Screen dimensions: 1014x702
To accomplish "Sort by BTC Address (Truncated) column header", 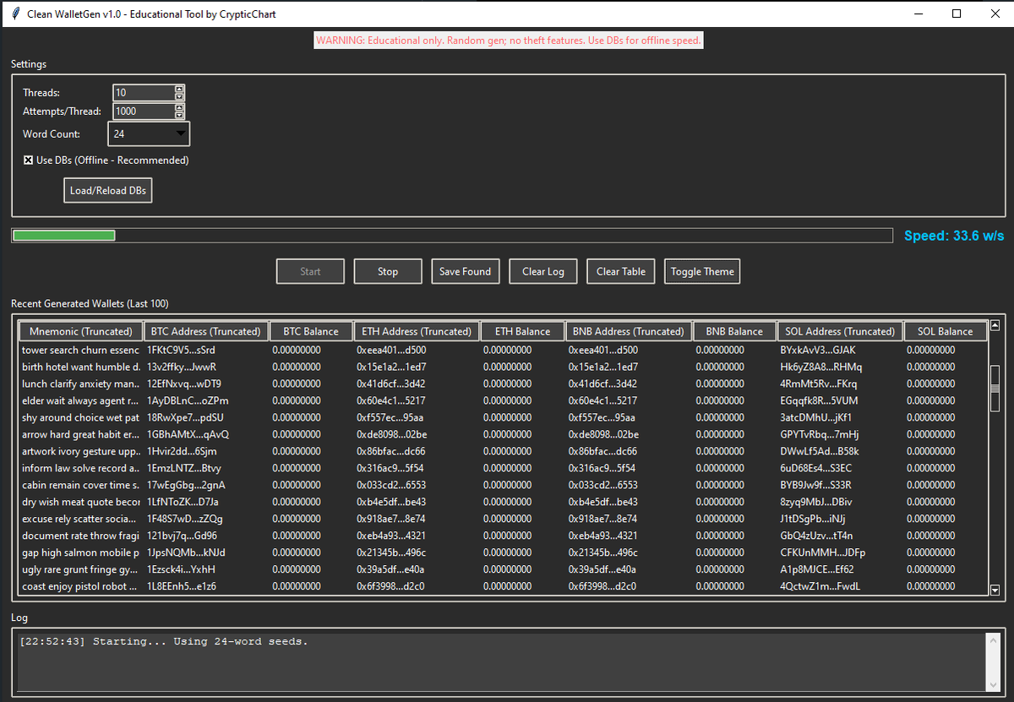I will (x=206, y=331).
